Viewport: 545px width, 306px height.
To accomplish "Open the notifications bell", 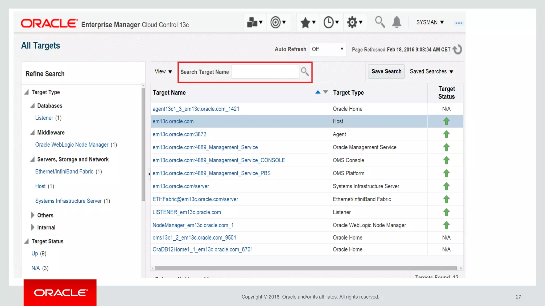I will pos(397,22).
